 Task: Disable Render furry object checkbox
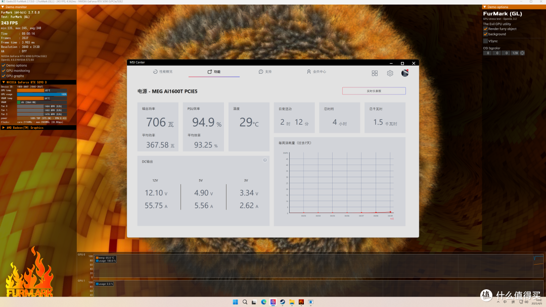pyautogui.click(x=485, y=29)
